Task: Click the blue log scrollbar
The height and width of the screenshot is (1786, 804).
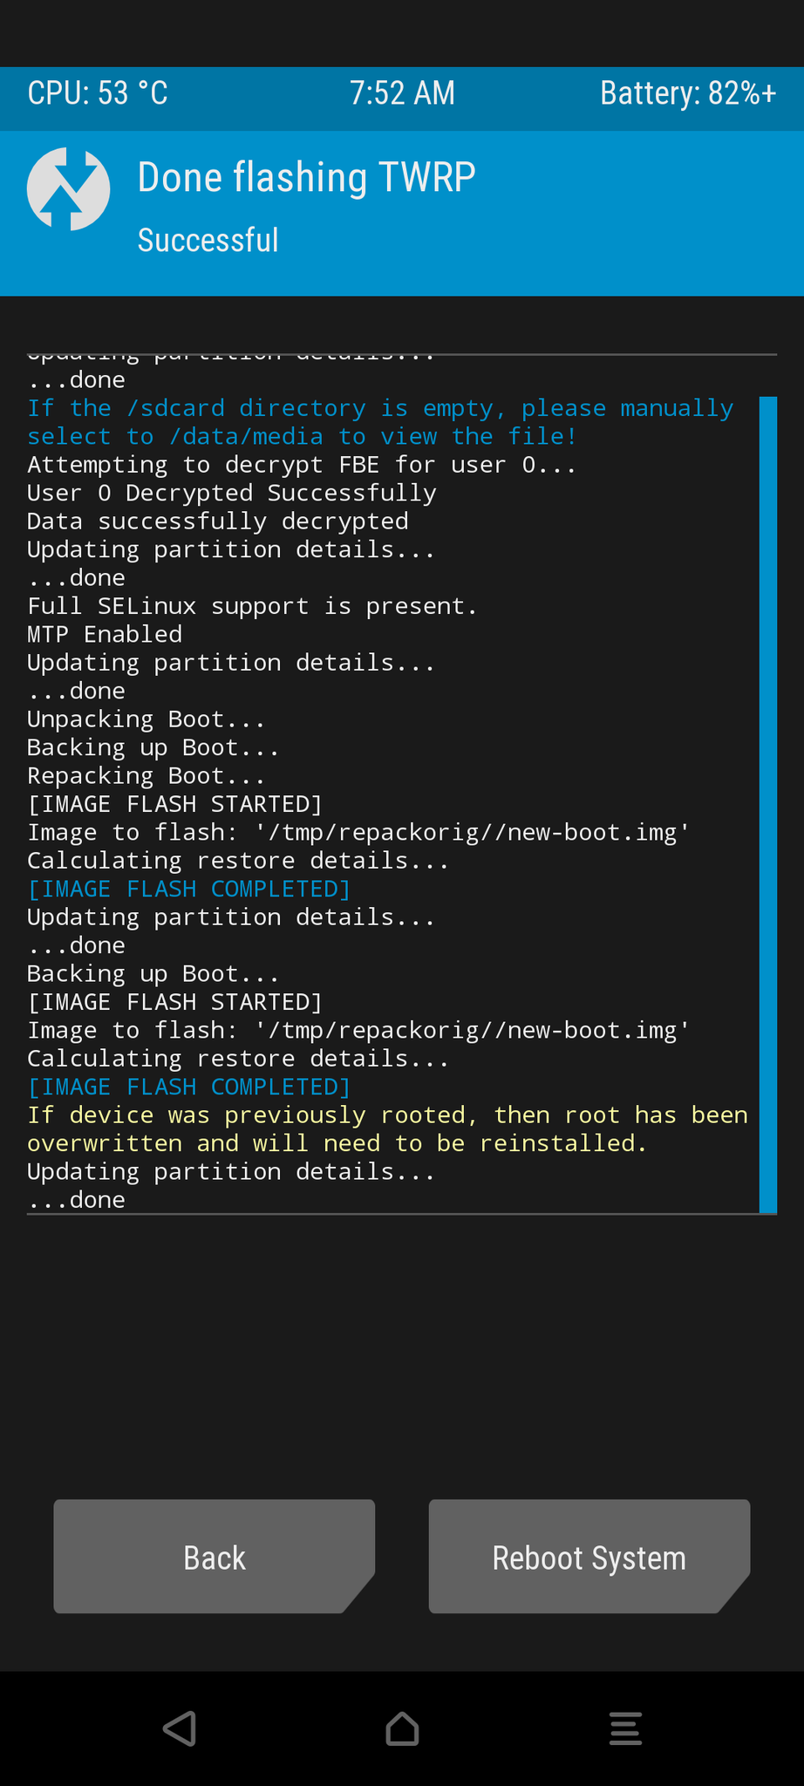Action: point(767,804)
